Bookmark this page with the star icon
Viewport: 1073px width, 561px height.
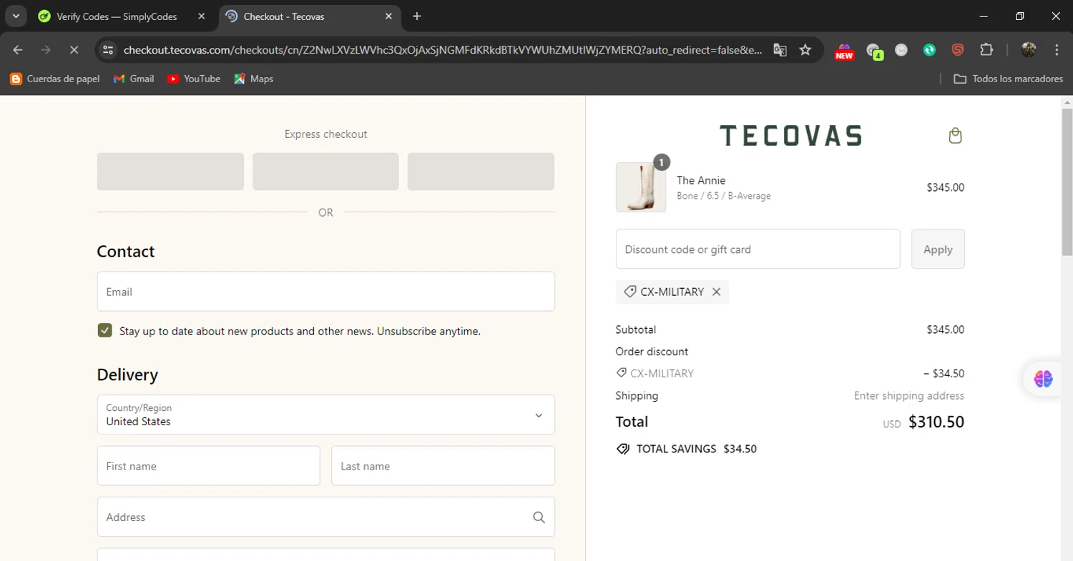(x=805, y=50)
